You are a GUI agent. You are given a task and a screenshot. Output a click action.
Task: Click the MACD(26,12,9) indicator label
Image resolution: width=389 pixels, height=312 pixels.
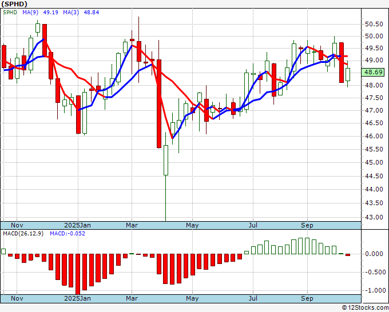click(x=23, y=234)
